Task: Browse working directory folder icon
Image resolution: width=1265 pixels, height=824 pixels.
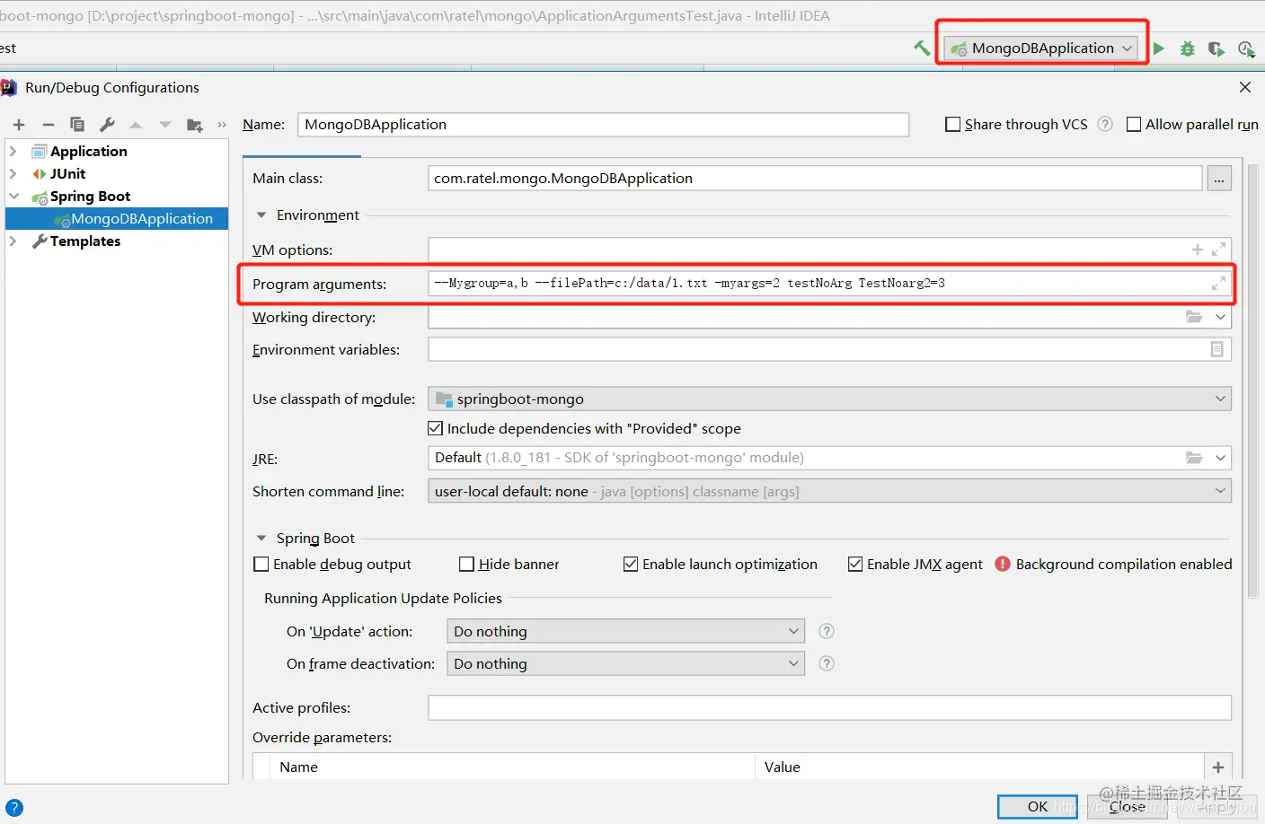Action: pyautogui.click(x=1194, y=317)
